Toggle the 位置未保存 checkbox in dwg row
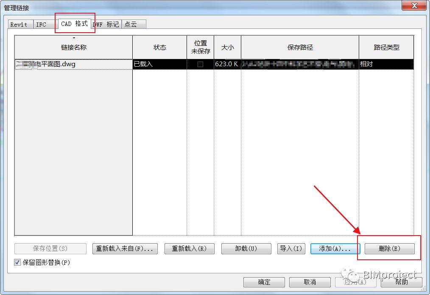Viewport: 430px width, 295px height. [200, 64]
